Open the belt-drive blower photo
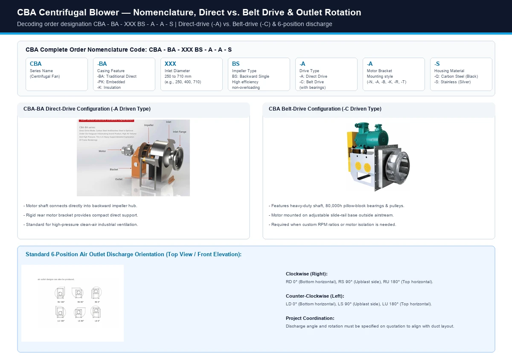Image resolution: width=512 pixels, height=363 pixels. [x=379, y=158]
